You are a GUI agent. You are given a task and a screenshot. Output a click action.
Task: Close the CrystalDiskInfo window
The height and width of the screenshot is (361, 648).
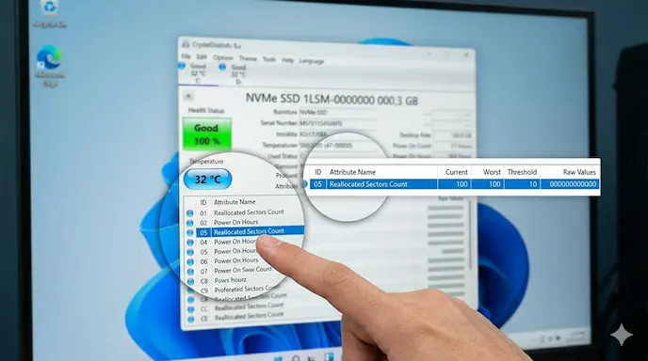[x=466, y=54]
